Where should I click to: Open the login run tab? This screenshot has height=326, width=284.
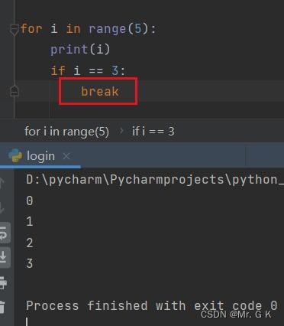coord(40,156)
